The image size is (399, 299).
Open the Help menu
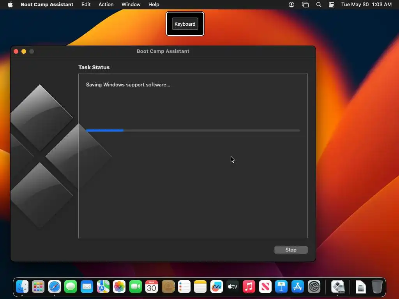pyautogui.click(x=154, y=5)
